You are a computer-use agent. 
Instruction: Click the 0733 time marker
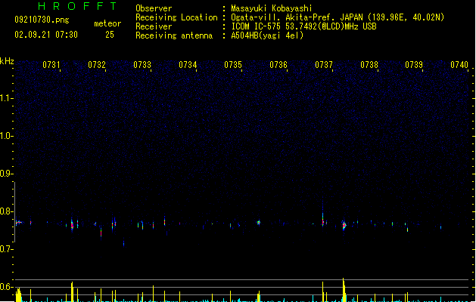click(142, 65)
